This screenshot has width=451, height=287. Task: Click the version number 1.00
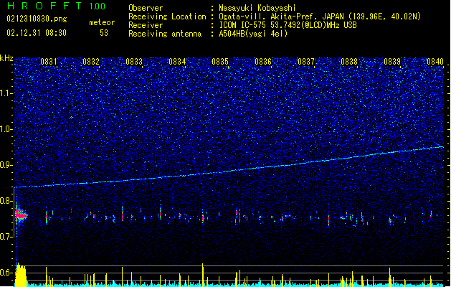click(98, 6)
